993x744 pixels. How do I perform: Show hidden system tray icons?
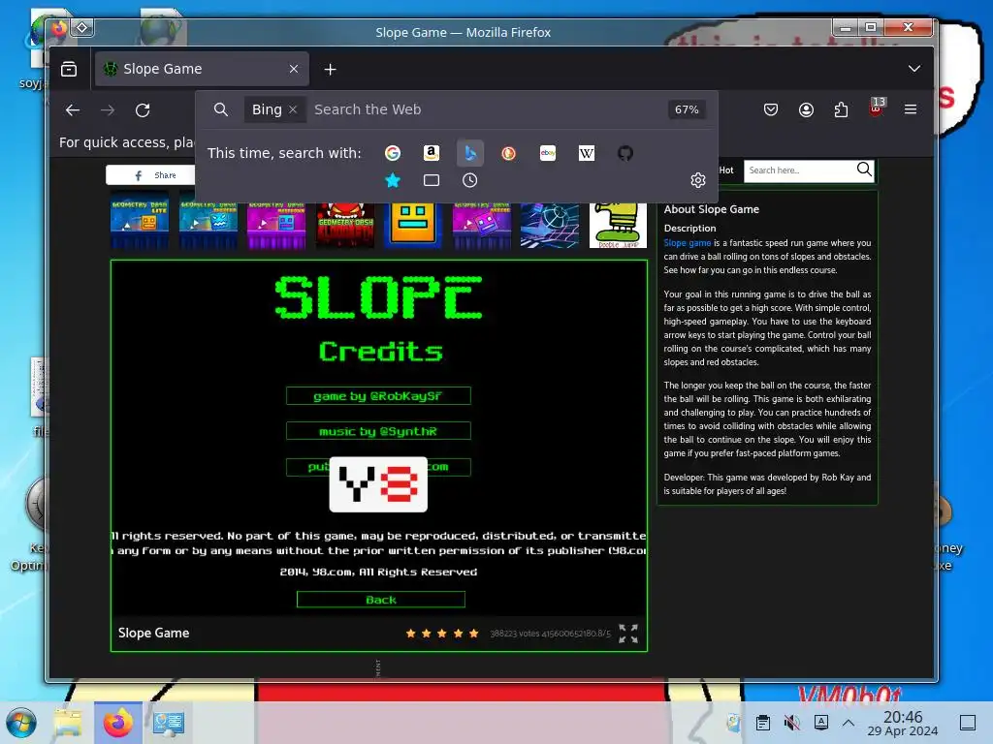849,723
